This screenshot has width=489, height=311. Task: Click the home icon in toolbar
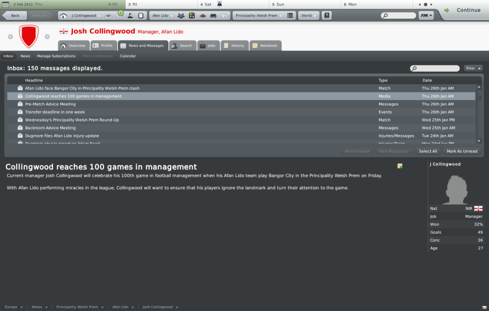coord(63,16)
